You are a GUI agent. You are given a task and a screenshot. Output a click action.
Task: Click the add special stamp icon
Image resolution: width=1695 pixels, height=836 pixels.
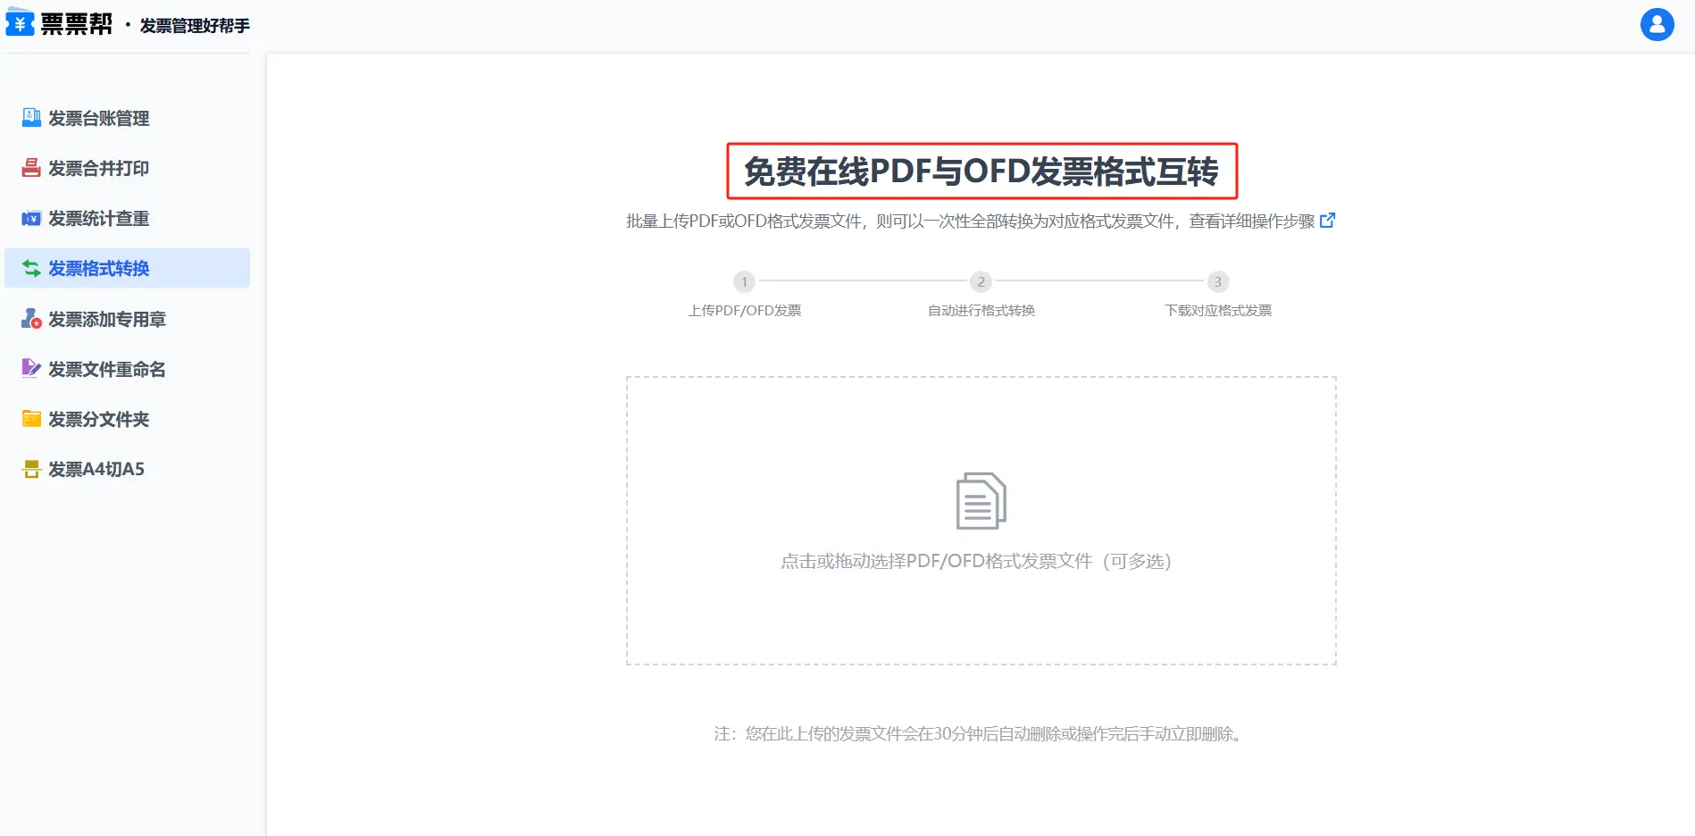tap(31, 319)
